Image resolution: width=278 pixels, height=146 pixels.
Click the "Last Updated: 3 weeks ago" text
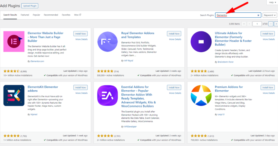pyautogui.click(x=168, y=71)
